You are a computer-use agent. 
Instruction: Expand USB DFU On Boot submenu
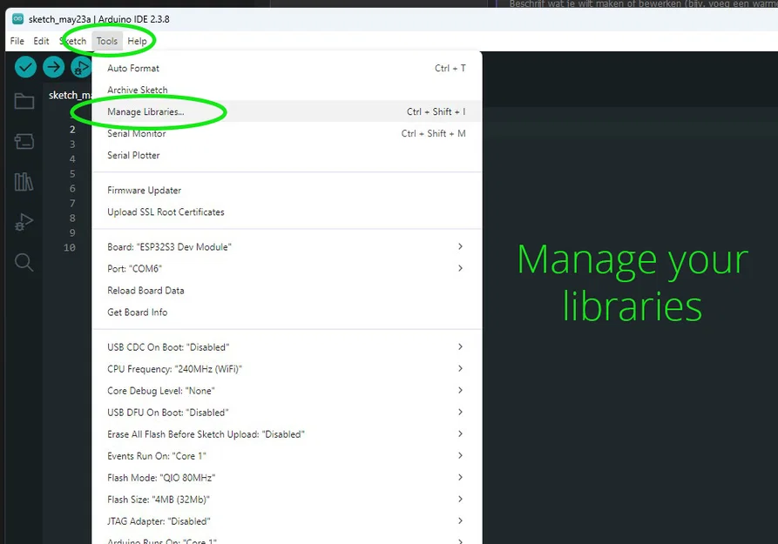click(287, 413)
